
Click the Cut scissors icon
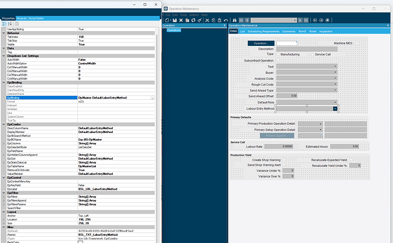[207, 20]
